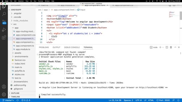The image size is (182, 102).
Task: Select the TERMINAL tab
Action: [88, 47]
